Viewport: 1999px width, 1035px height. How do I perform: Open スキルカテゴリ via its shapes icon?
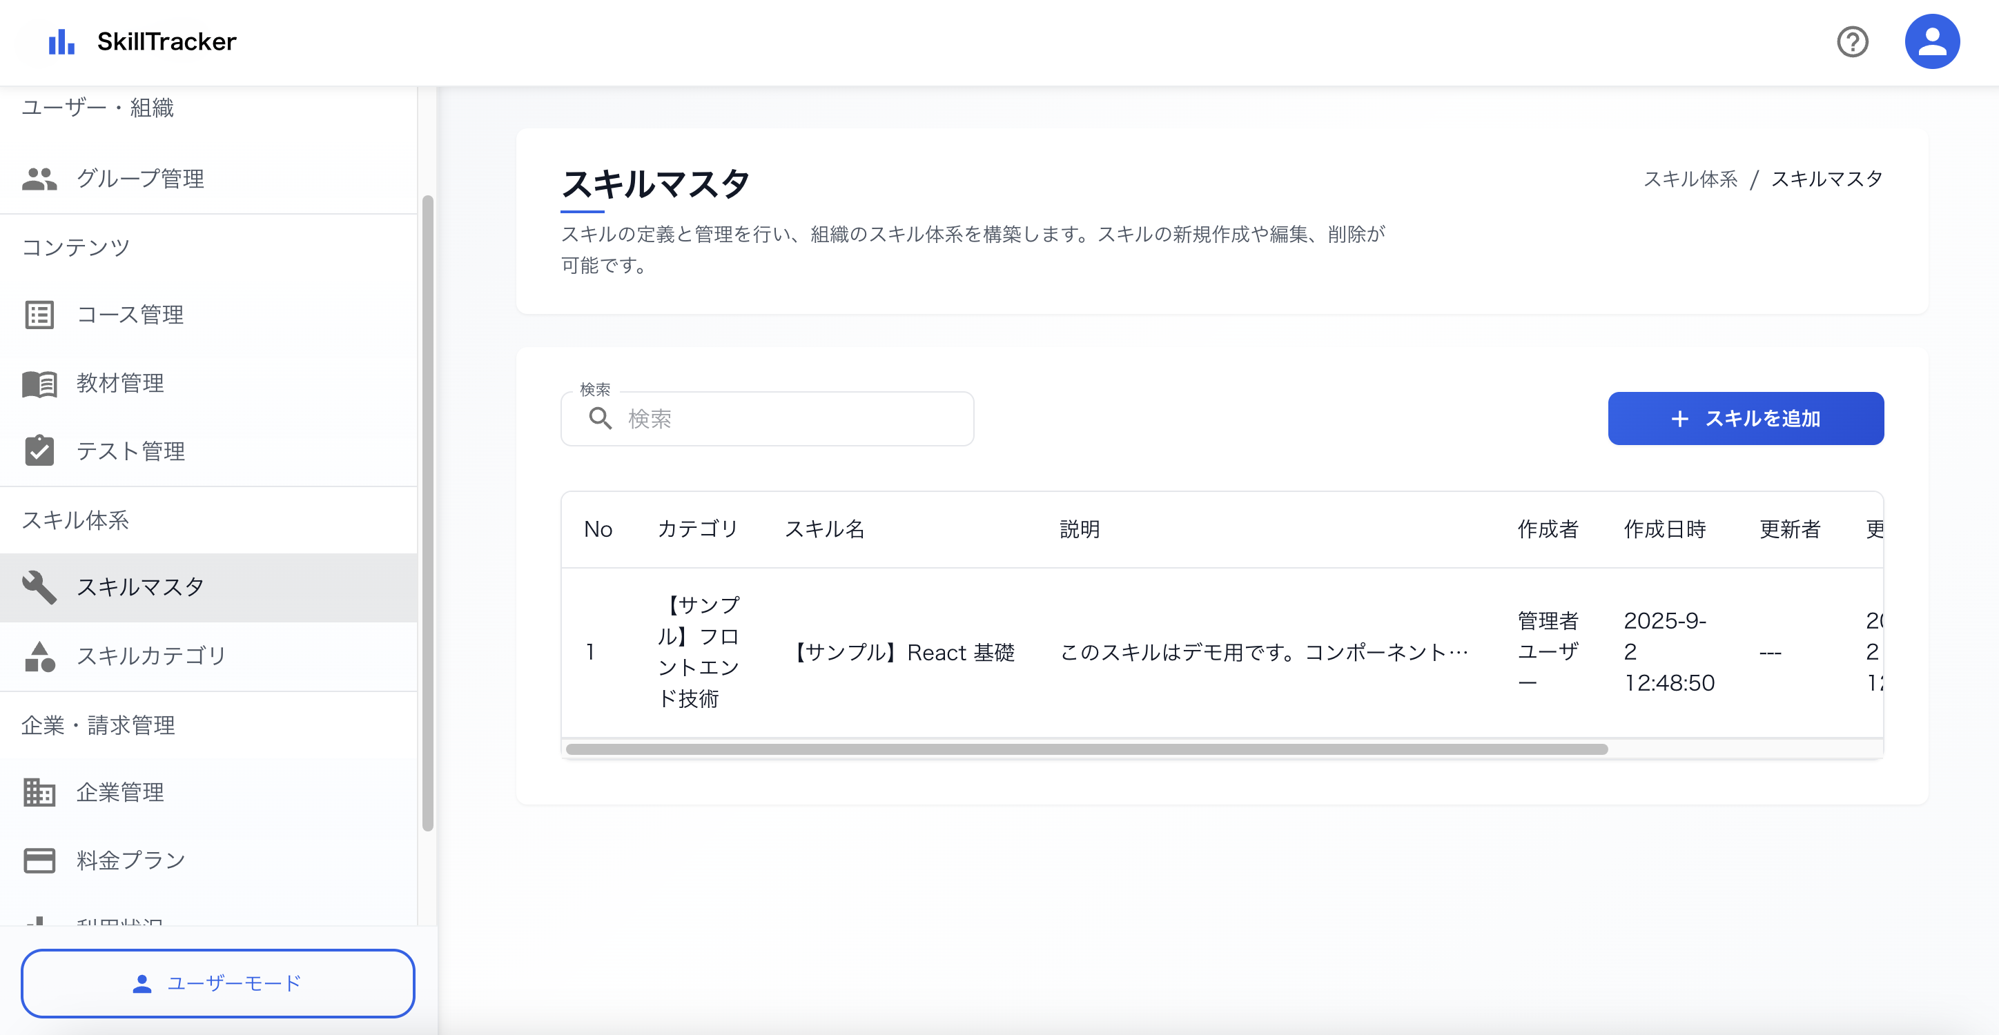(39, 655)
